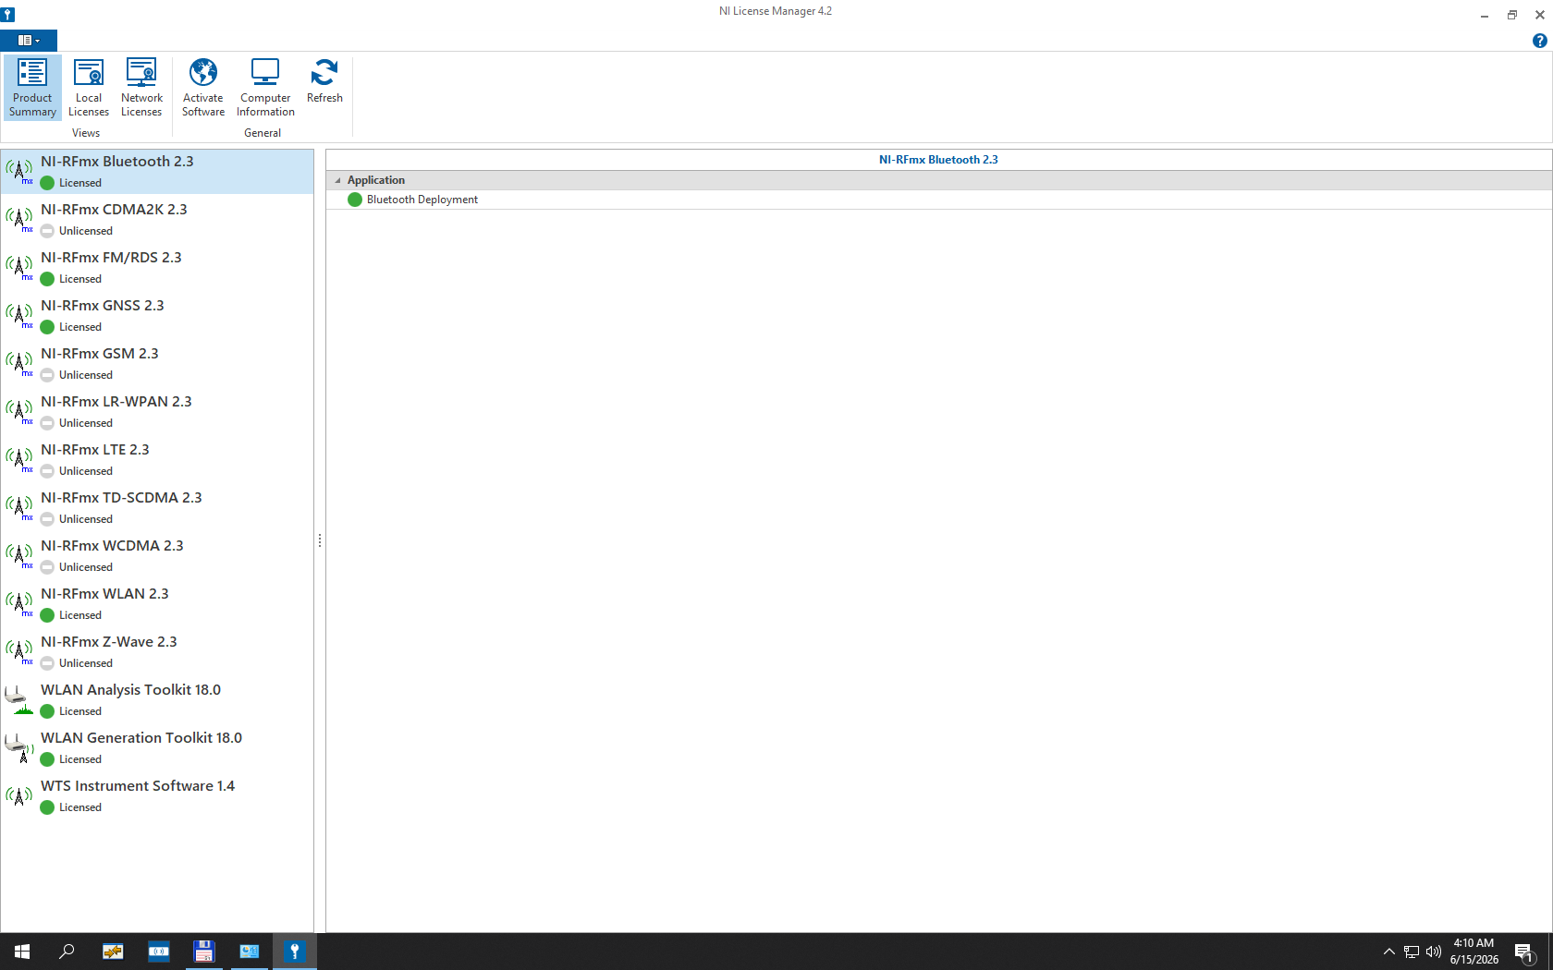Viewport: 1553px width, 970px height.
Task: Click NI-RFmx WCDMA 2.3 antenna icon
Action: point(19,555)
